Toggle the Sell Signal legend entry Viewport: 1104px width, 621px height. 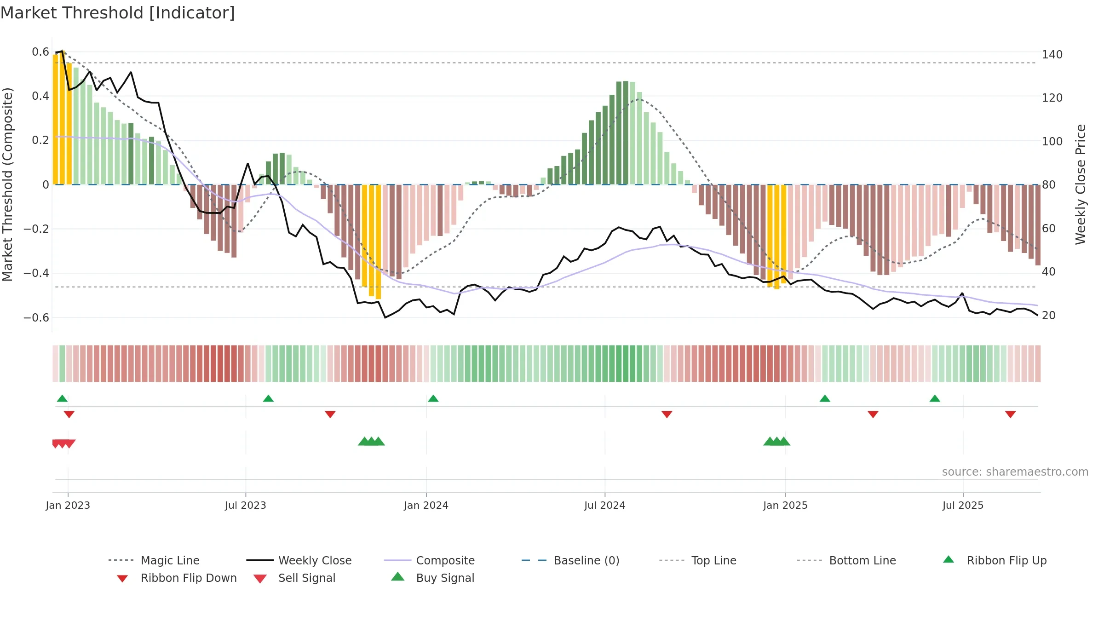(x=294, y=578)
